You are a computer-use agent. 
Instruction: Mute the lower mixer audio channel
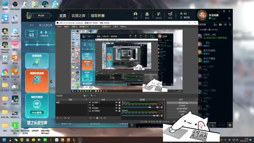(x=158, y=115)
